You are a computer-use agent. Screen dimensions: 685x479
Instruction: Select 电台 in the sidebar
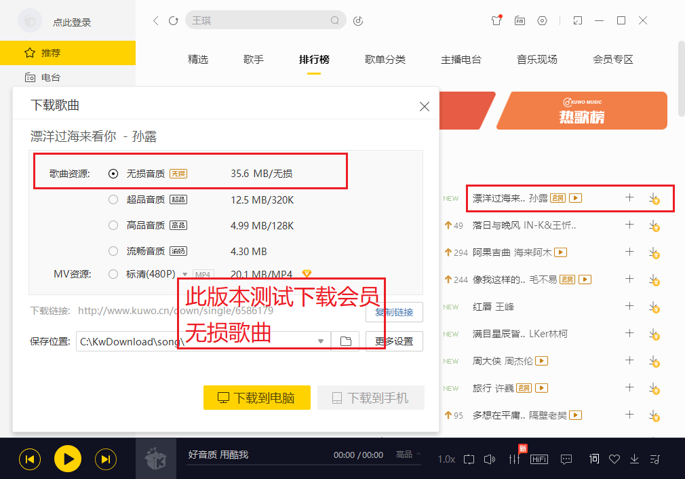click(x=68, y=77)
